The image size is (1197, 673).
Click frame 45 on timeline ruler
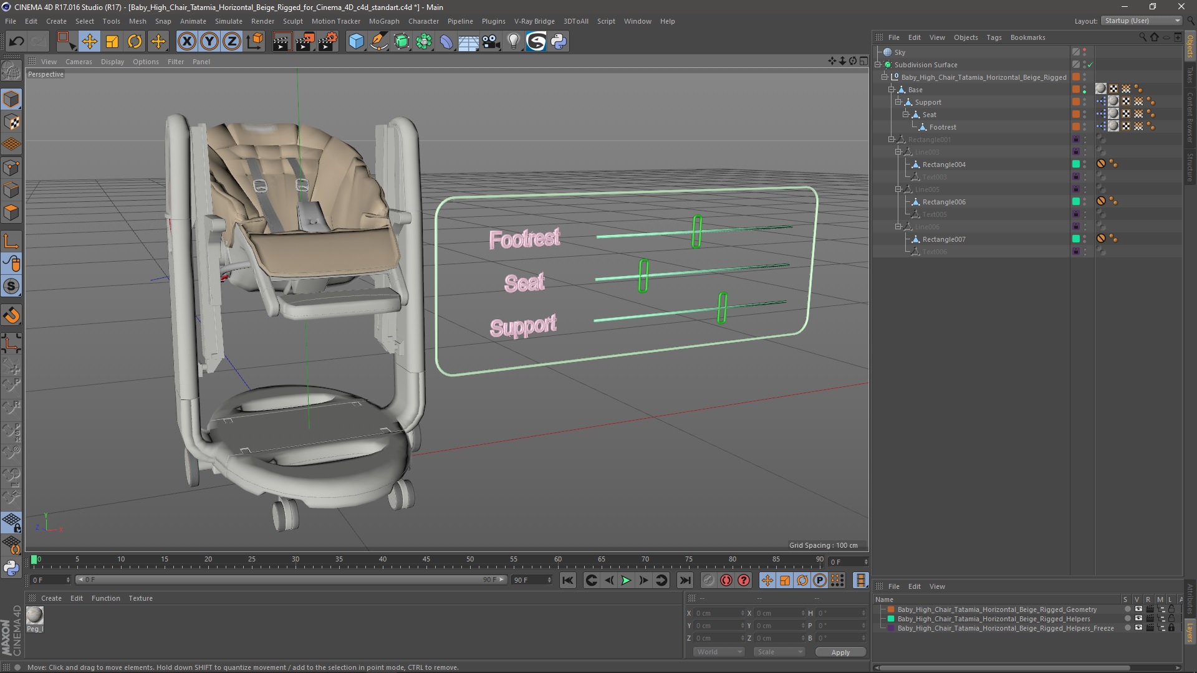click(426, 560)
